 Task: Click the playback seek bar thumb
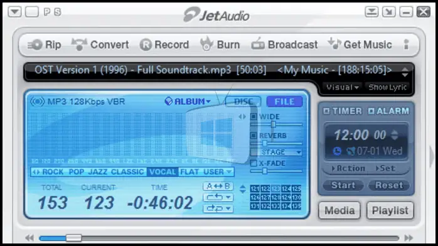click(74, 238)
